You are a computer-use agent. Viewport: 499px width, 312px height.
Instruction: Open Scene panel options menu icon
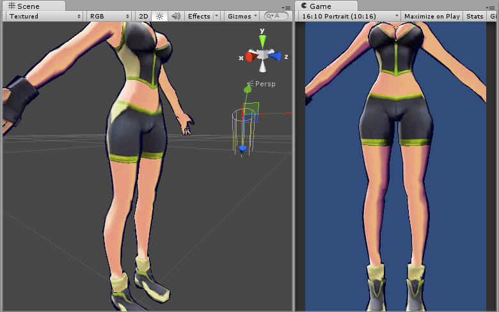point(286,7)
